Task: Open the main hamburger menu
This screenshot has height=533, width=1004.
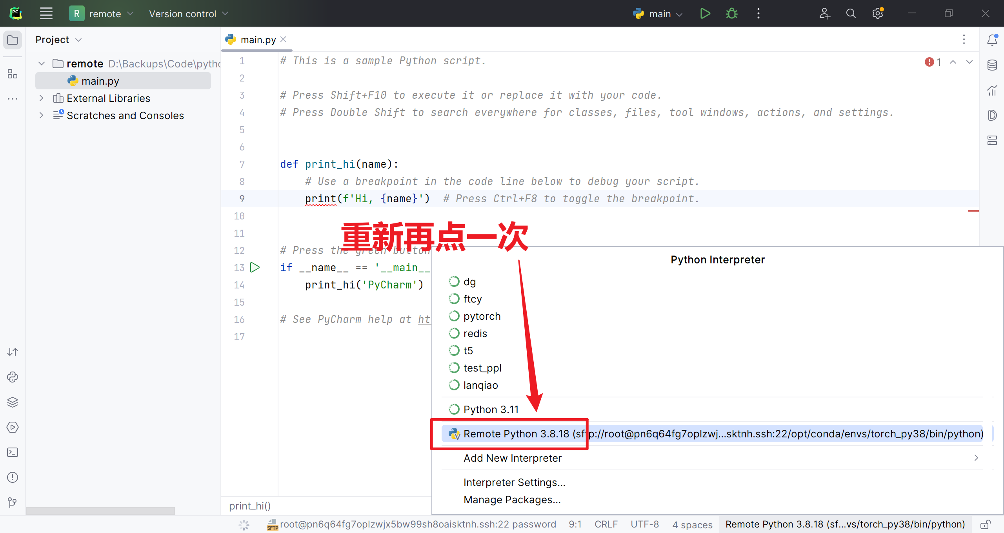Action: click(x=46, y=14)
